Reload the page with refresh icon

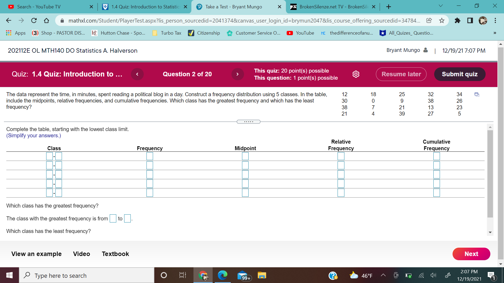[34, 20]
